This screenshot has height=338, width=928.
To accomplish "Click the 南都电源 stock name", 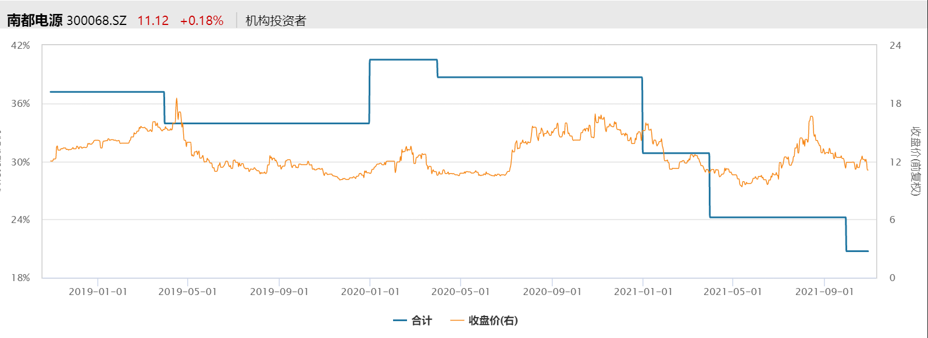I will click(34, 20).
